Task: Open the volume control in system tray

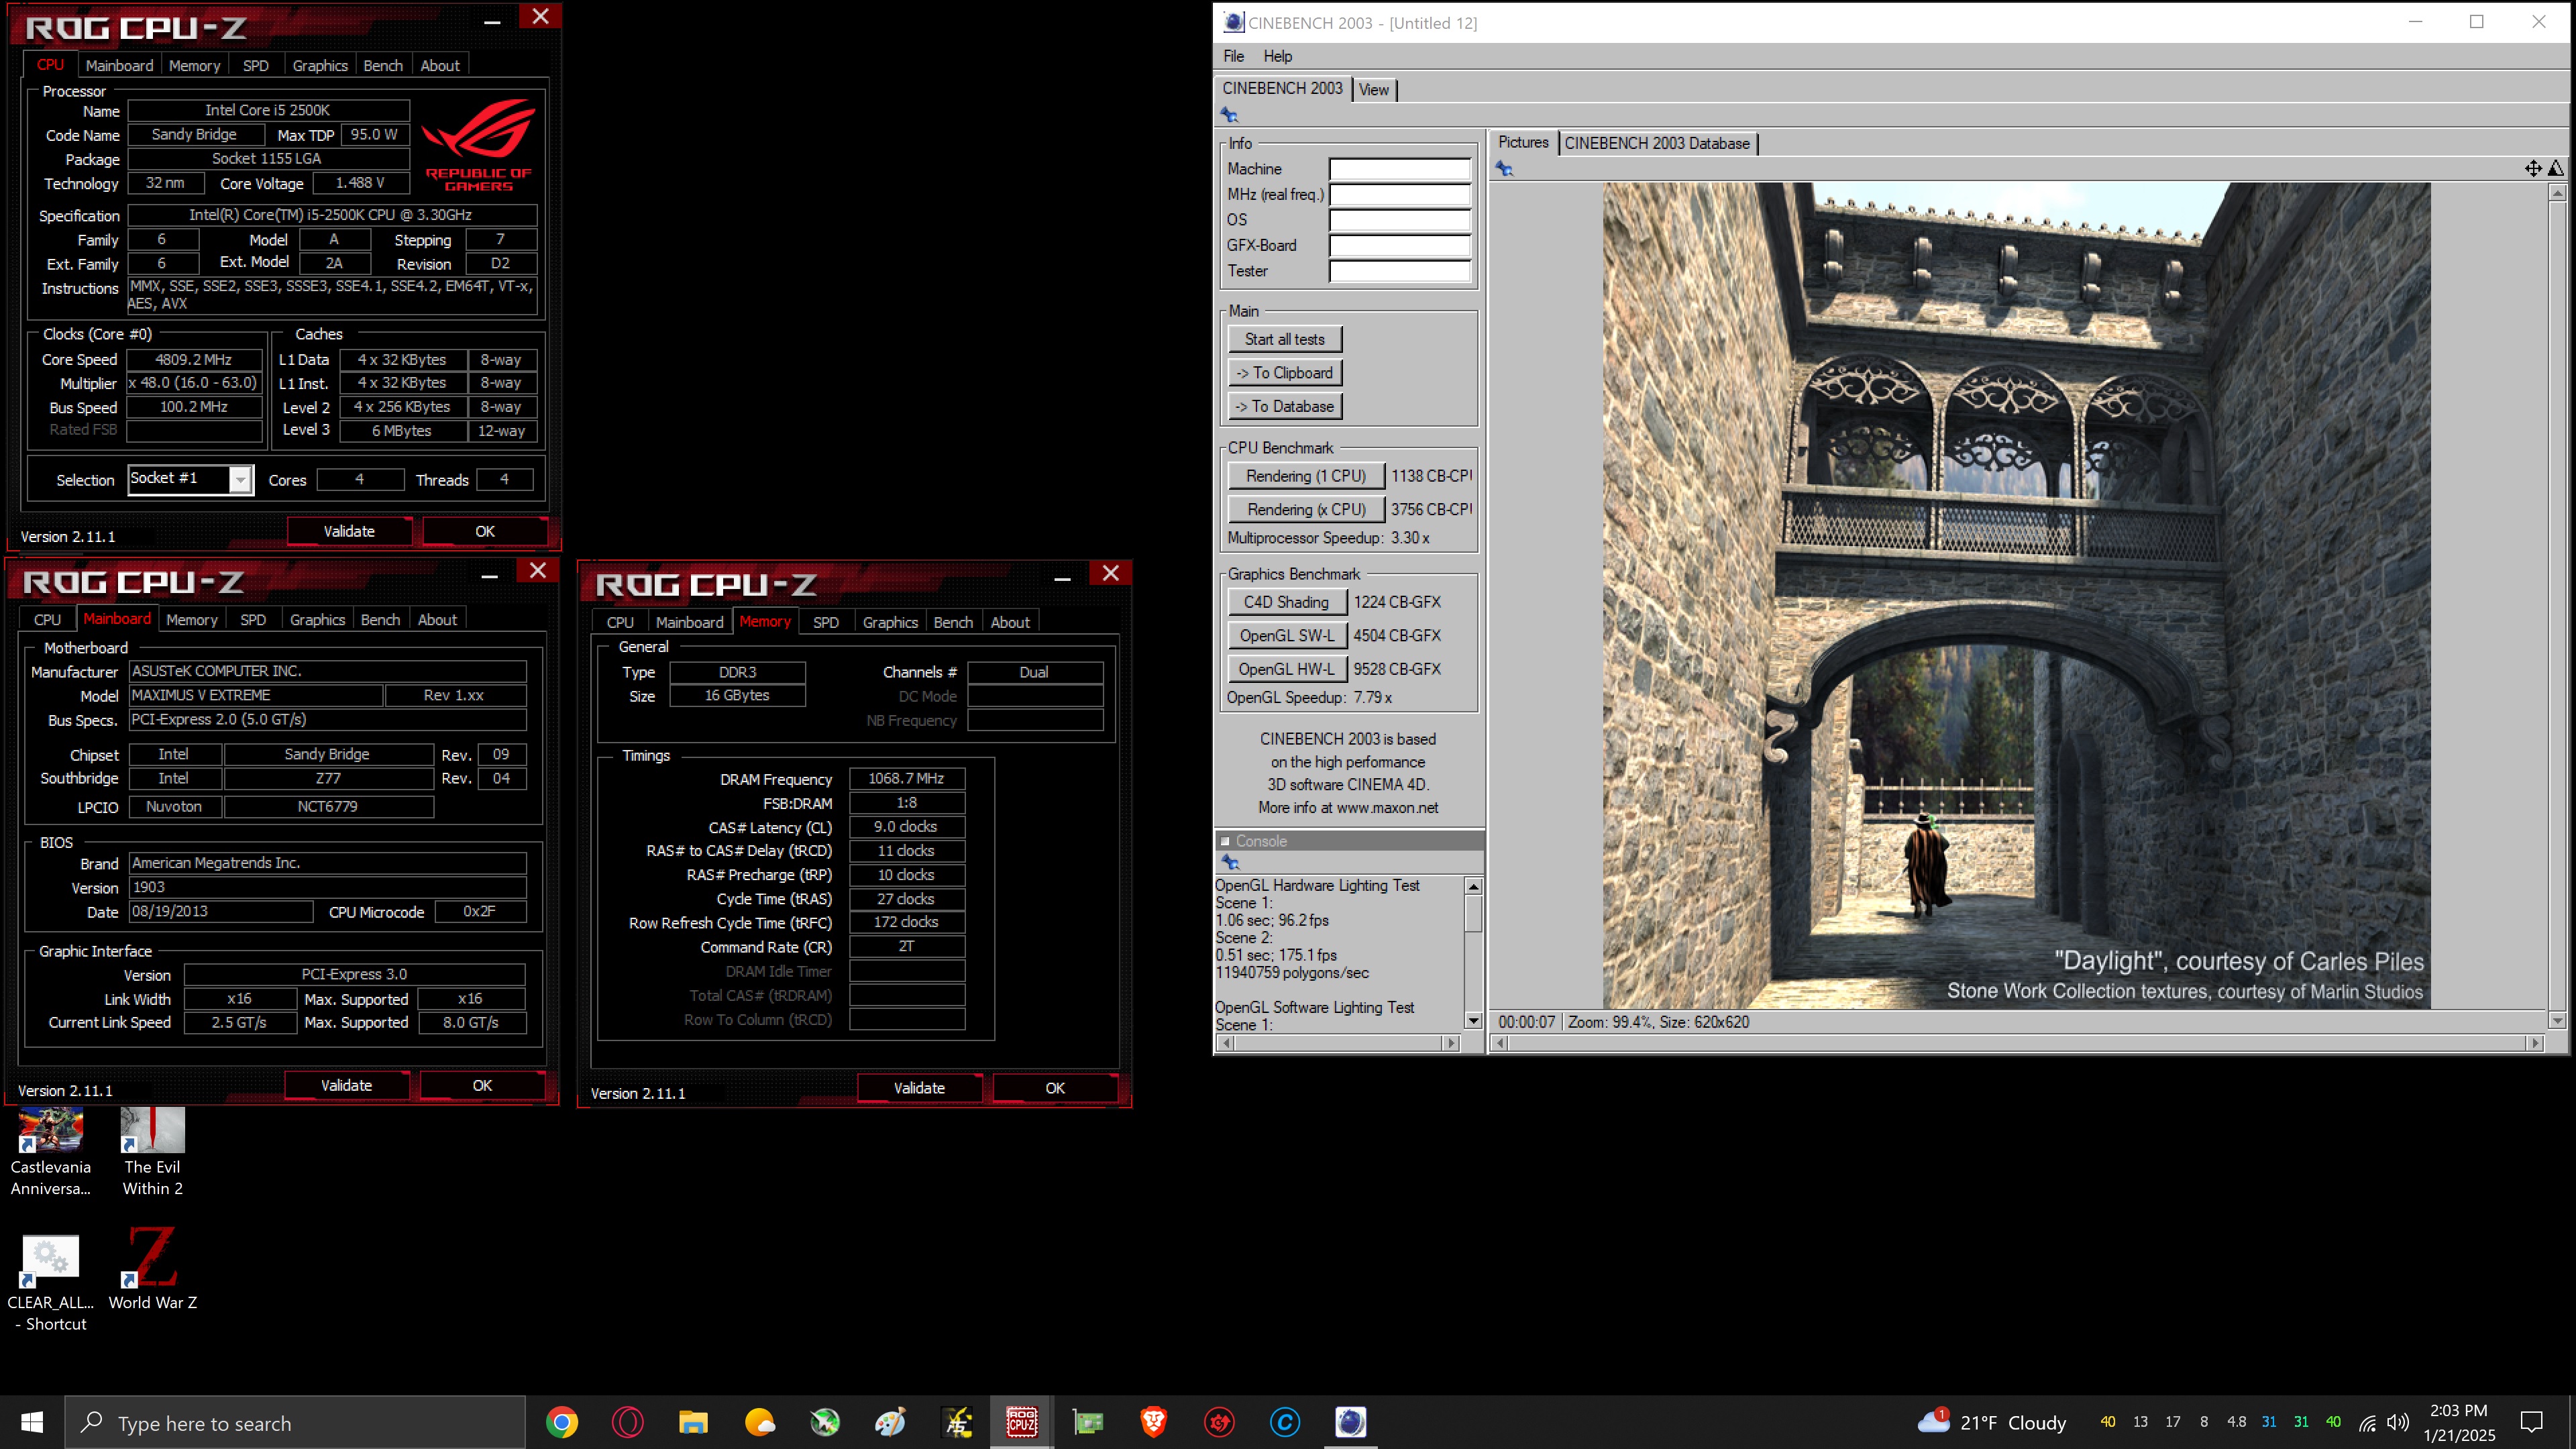Action: coord(2397,1422)
